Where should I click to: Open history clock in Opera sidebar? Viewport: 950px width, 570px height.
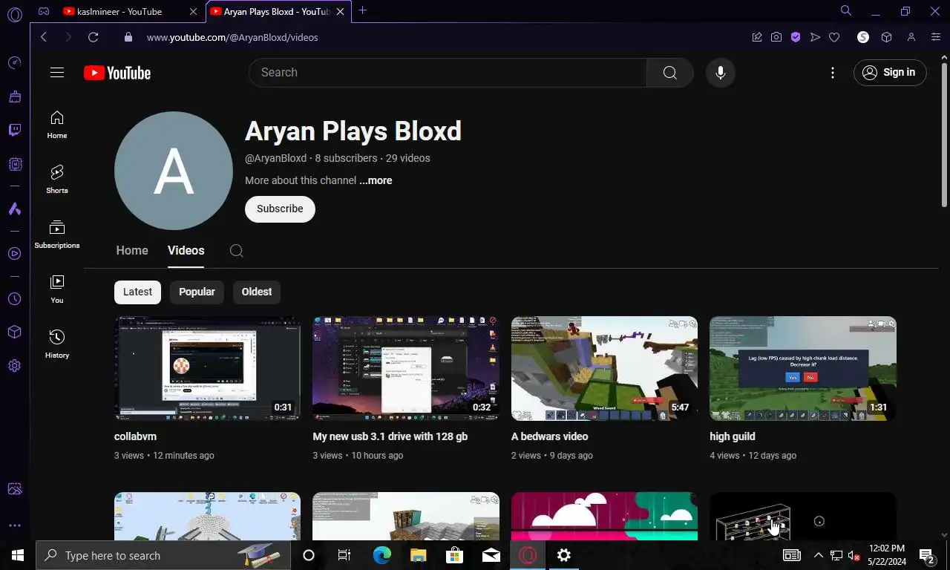[14, 299]
